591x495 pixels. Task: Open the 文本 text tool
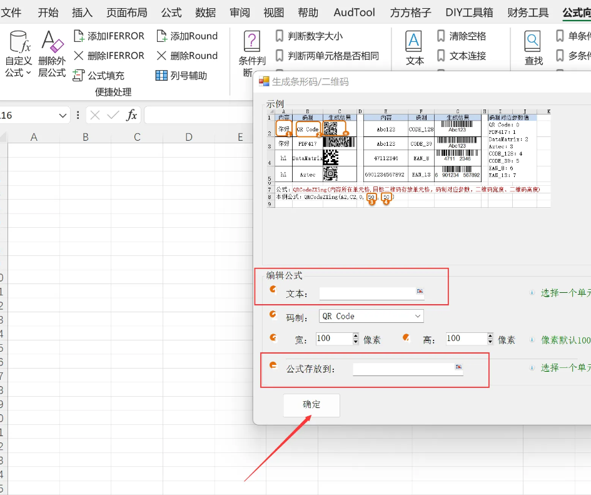(x=414, y=48)
